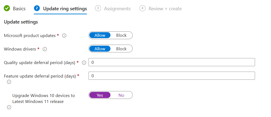This screenshot has width=271, height=117.
Task: Click info icon for Quality update deferral period
Action: click(84, 63)
